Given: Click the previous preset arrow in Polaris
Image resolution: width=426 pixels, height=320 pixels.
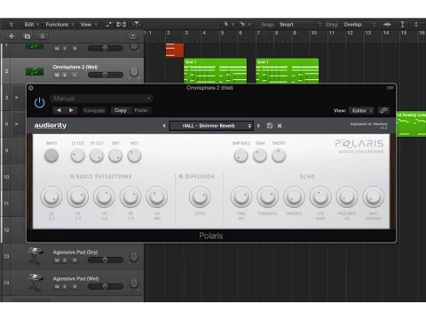Looking at the screenshot, I should (164, 125).
